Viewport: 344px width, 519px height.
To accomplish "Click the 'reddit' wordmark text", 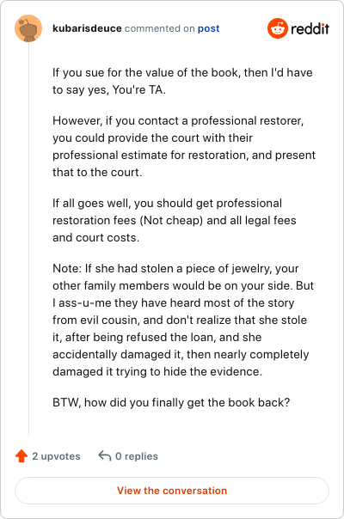I will pyautogui.click(x=310, y=29).
